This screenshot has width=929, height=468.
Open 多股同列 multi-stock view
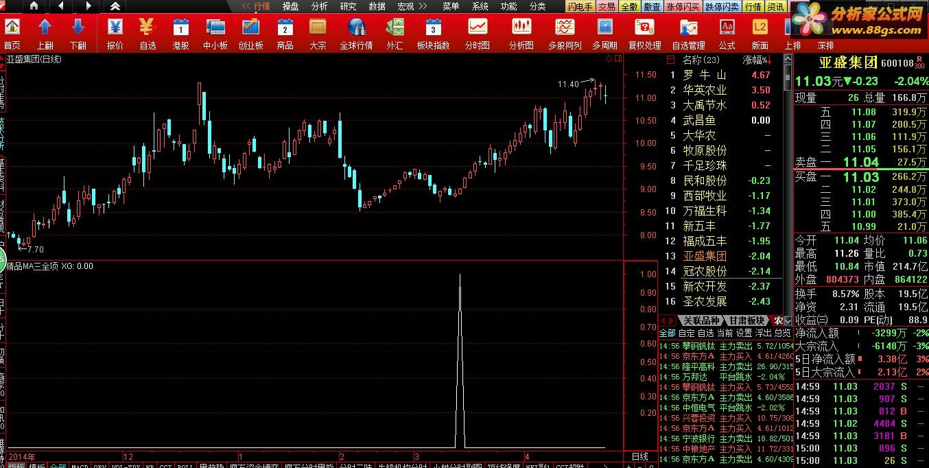pyautogui.click(x=565, y=34)
